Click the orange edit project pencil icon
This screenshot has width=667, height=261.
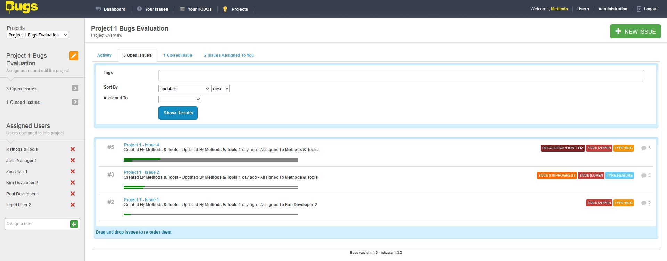(x=74, y=56)
